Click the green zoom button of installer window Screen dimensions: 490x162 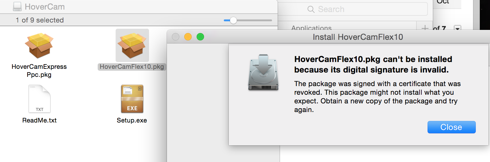(x=200, y=37)
